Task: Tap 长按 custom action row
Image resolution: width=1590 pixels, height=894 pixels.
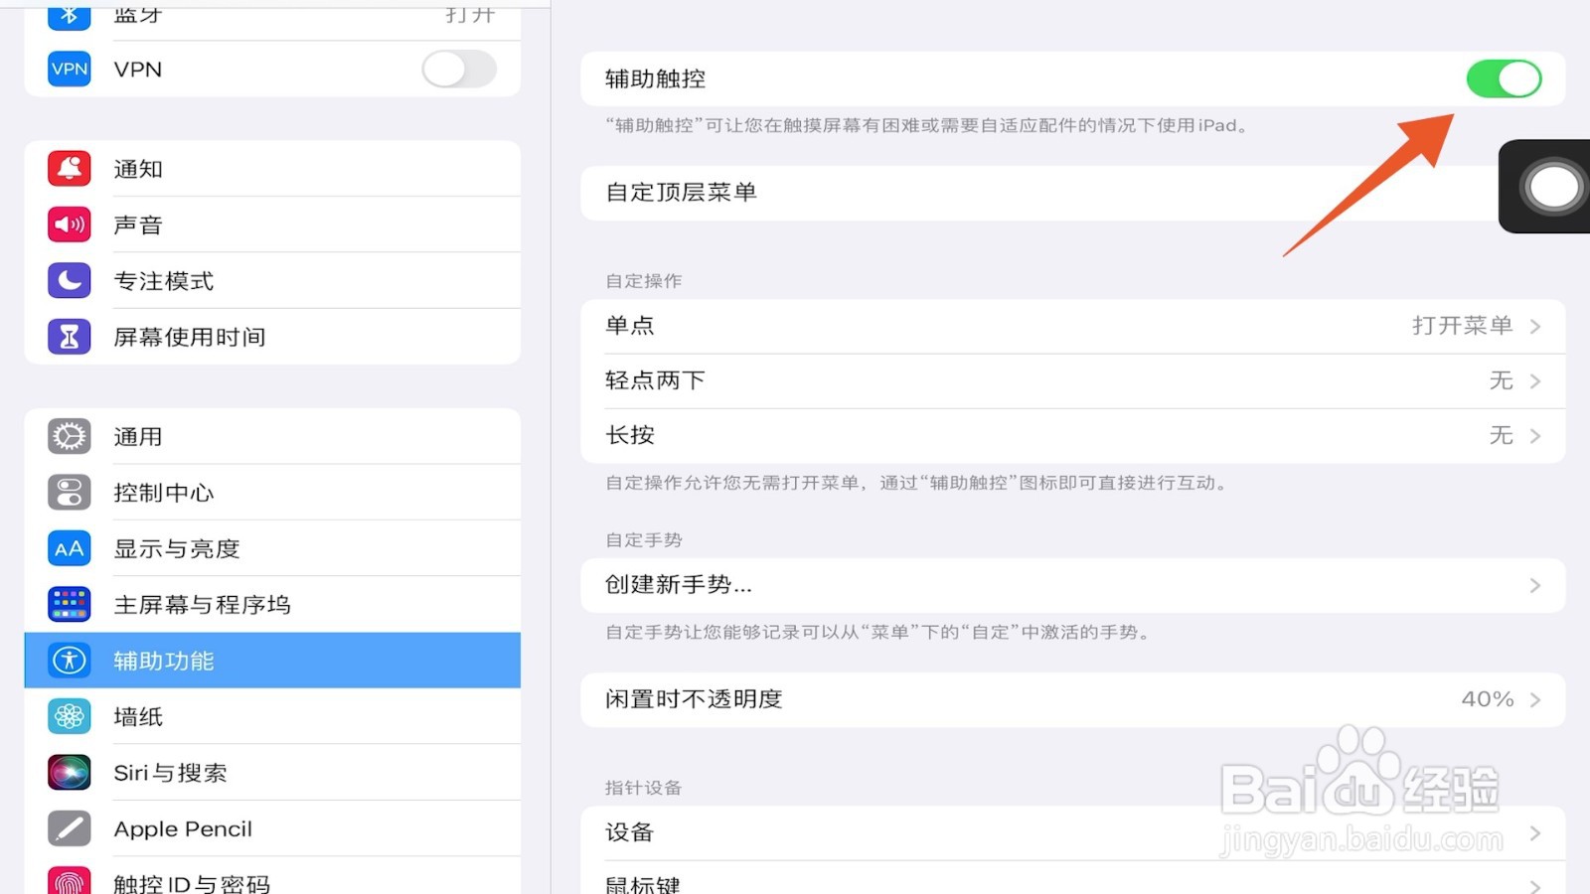Action: click(x=1073, y=435)
